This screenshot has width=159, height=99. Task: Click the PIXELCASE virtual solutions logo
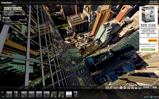click(x=153, y=2)
